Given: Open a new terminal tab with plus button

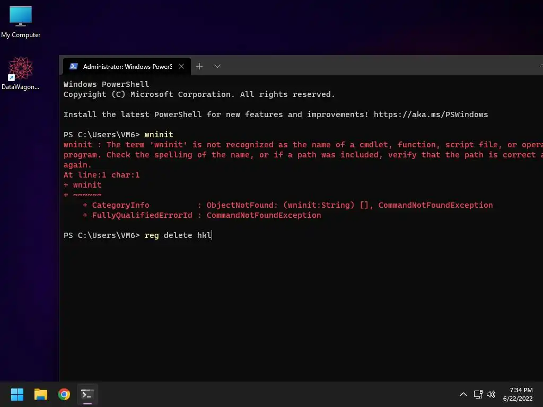Looking at the screenshot, I should pos(199,66).
